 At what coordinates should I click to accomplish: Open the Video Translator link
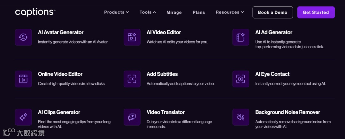(x=166, y=112)
